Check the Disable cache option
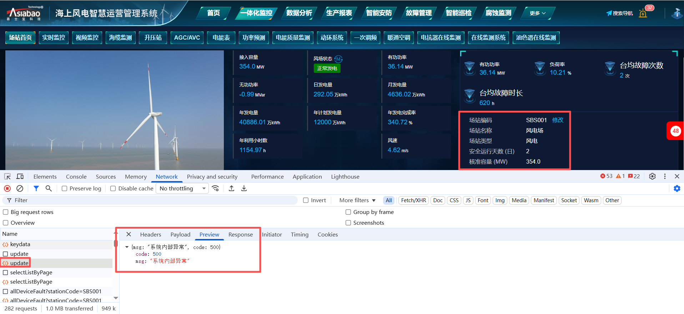This screenshot has height=314, width=684. 113,189
